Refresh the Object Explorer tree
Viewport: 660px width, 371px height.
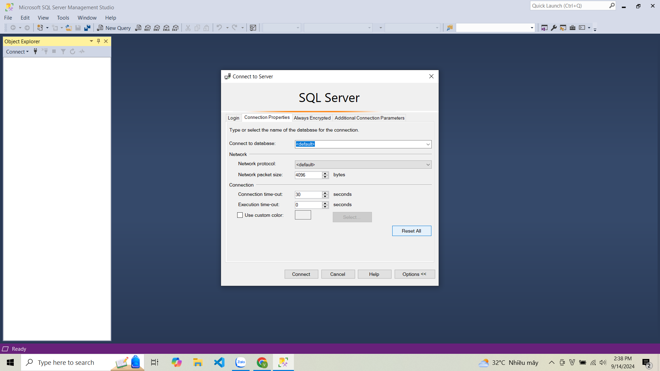(73, 51)
